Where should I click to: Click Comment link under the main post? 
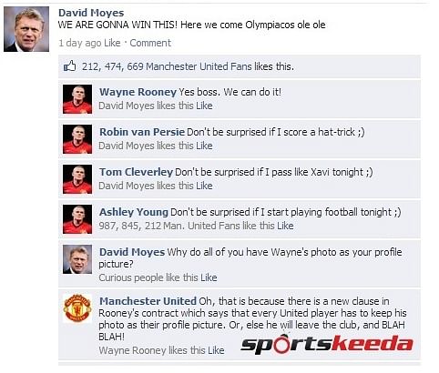pyautogui.click(x=150, y=43)
